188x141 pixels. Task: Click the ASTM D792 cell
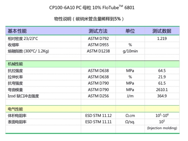[98, 39]
